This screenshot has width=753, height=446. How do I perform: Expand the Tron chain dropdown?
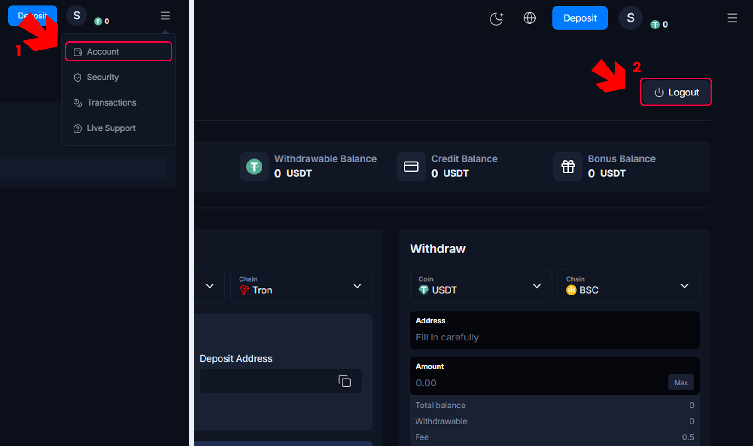point(302,286)
